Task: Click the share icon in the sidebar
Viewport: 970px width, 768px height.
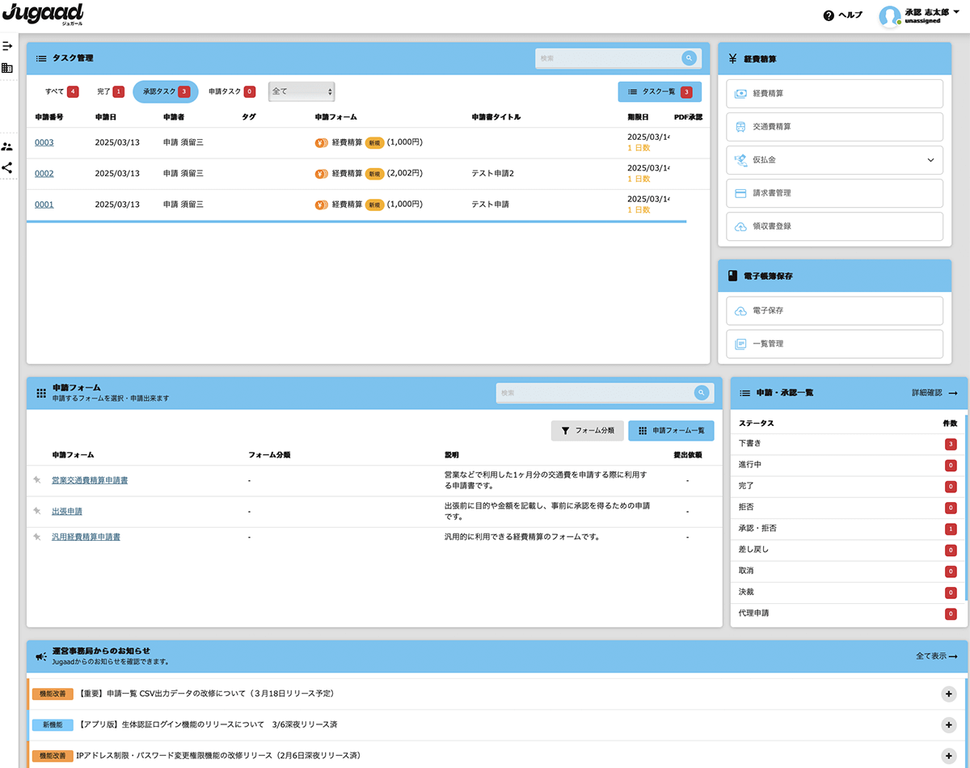Action: click(7, 168)
